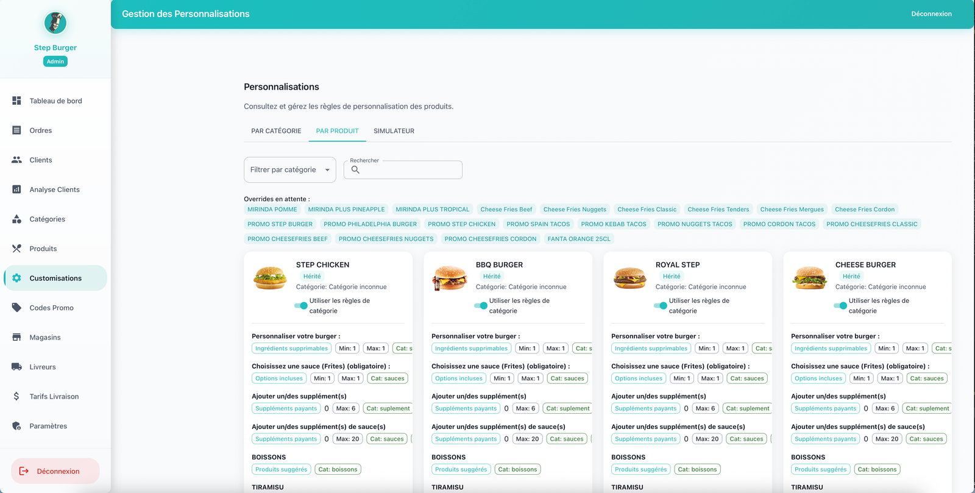
Task: Click the red Déconnexion sidebar button
Action: pos(55,471)
